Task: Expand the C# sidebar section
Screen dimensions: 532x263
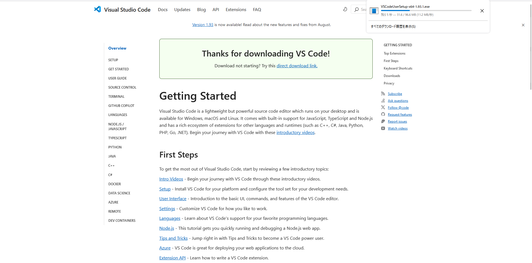Action: point(110,175)
